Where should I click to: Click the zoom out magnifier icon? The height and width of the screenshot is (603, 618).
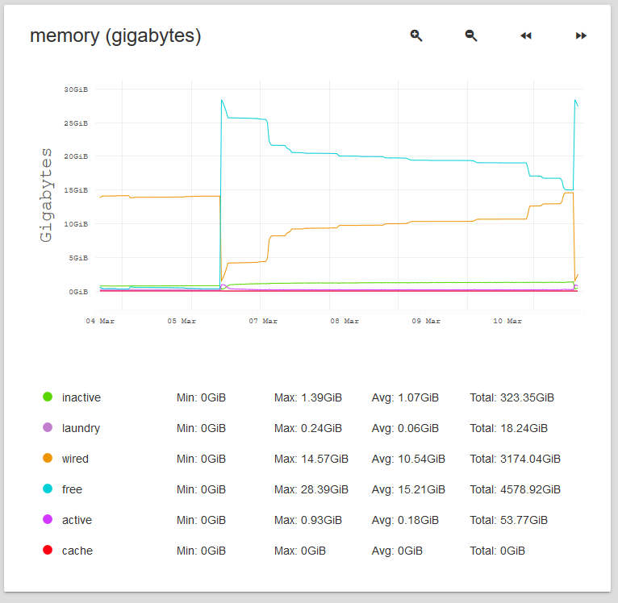471,35
